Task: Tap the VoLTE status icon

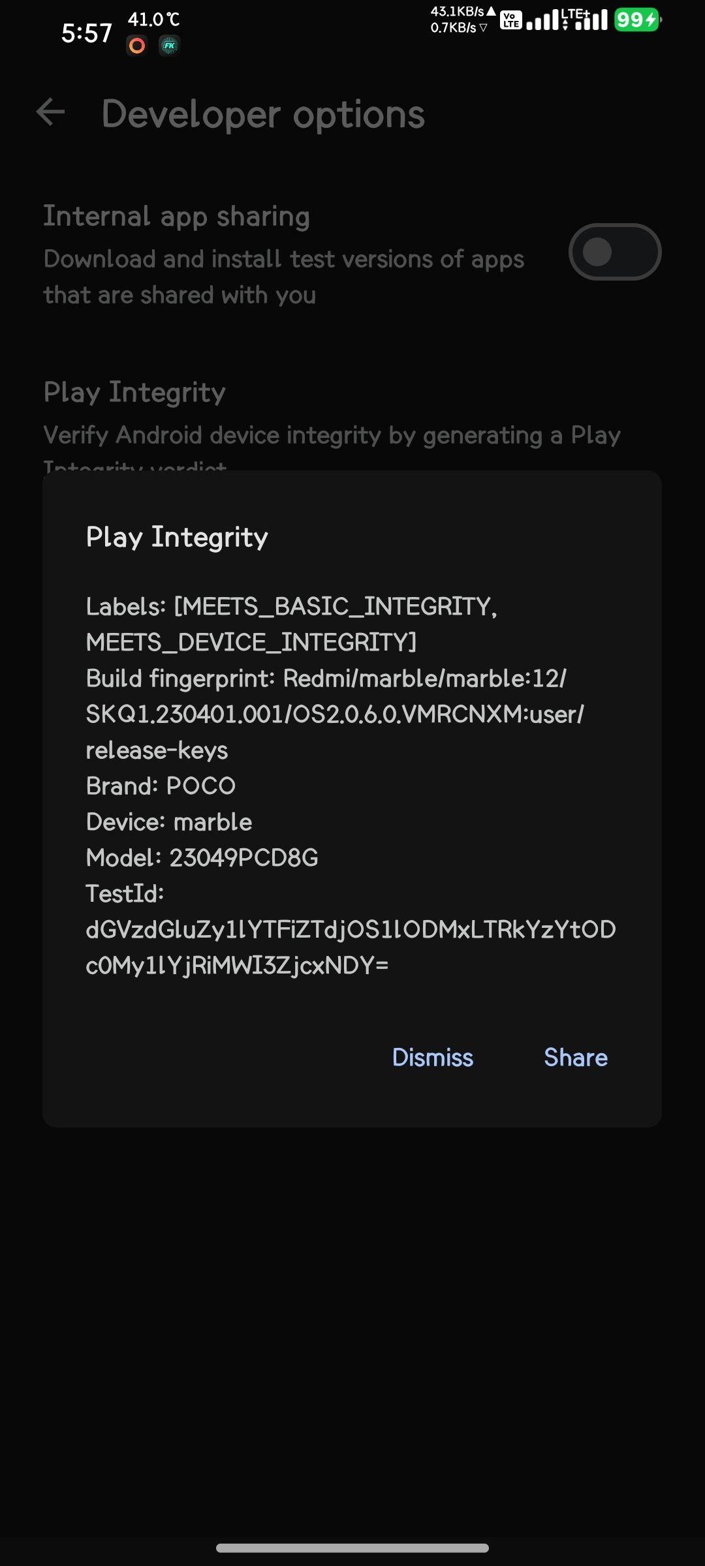Action: pyautogui.click(x=511, y=20)
